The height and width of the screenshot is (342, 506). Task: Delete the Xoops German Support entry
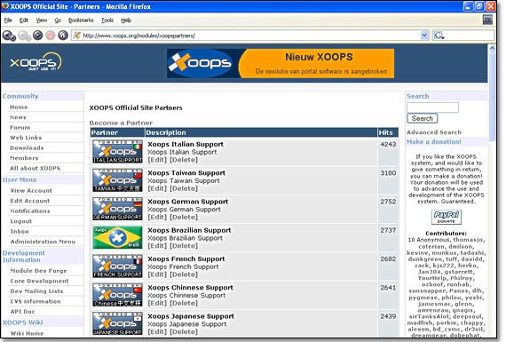pos(184,218)
